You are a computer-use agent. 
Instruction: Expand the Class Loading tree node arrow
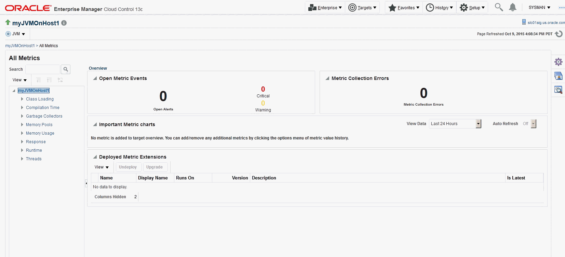(22, 99)
